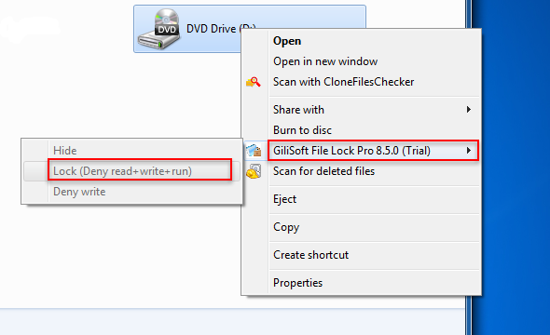Click the DVD Drive disc icon
Screen dimensions: 550x335
pos(158,29)
